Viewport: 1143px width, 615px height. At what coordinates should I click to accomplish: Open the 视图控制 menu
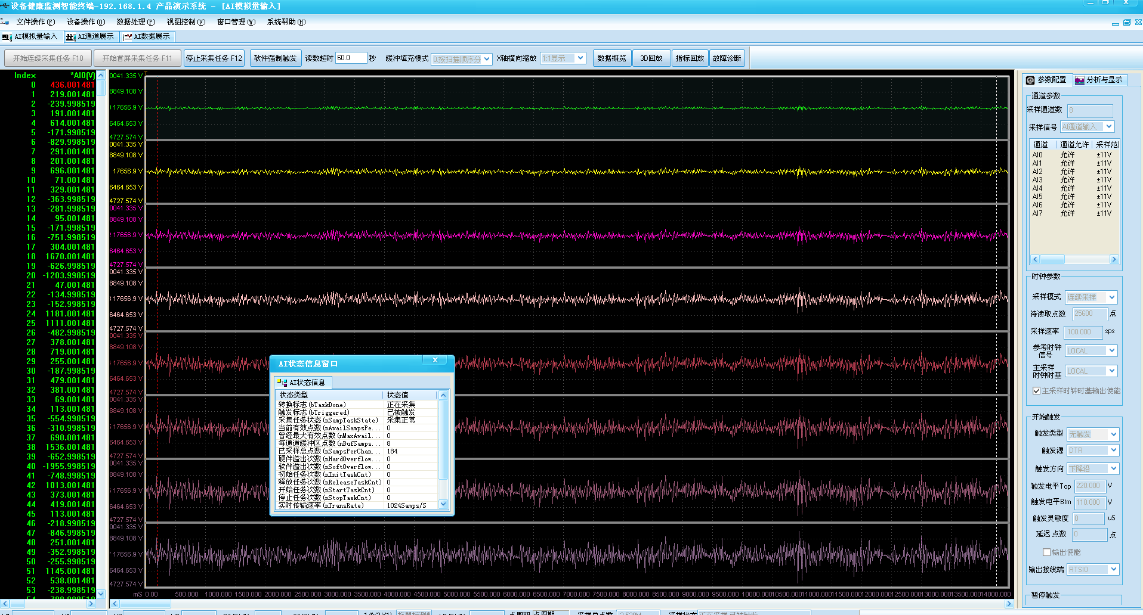[x=186, y=22]
